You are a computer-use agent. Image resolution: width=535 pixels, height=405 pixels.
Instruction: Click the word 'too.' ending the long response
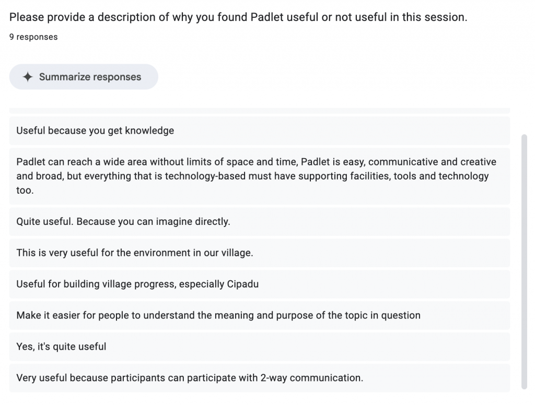[x=25, y=190]
